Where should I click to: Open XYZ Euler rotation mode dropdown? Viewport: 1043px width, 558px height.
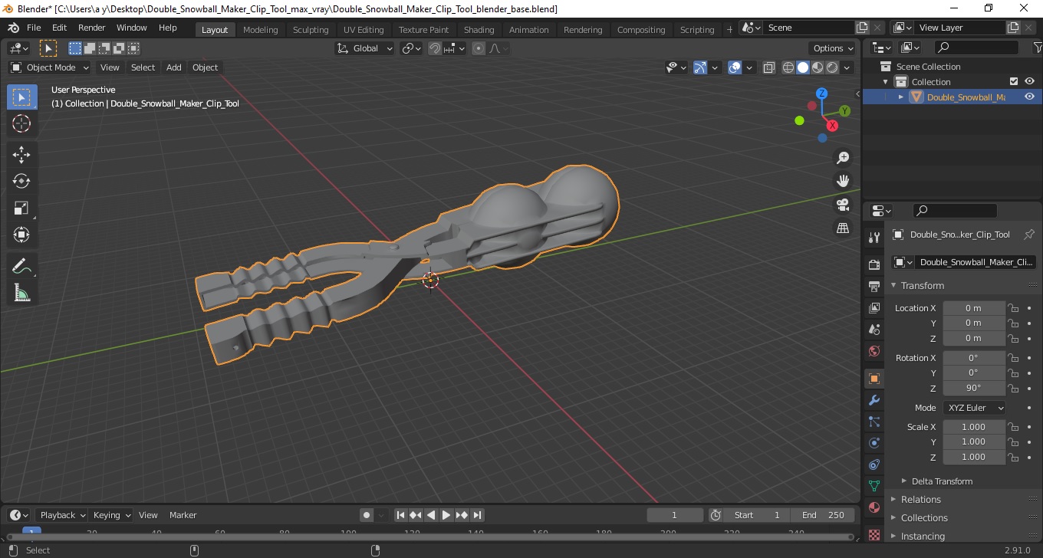click(x=974, y=408)
